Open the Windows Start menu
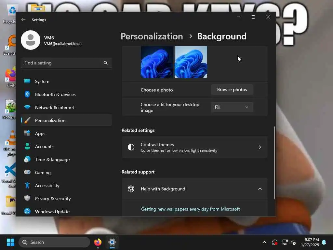 pos(10,242)
